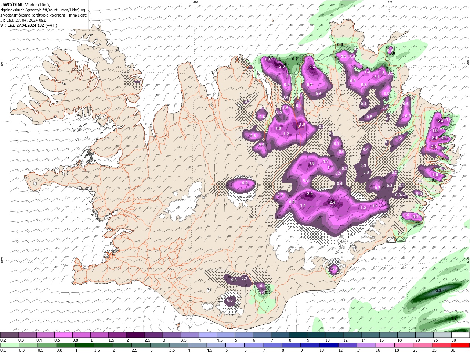Viewport: 470px width, 353px height.
Task: Click the '2.2' snowfall value in the east
Action: (x=444, y=138)
